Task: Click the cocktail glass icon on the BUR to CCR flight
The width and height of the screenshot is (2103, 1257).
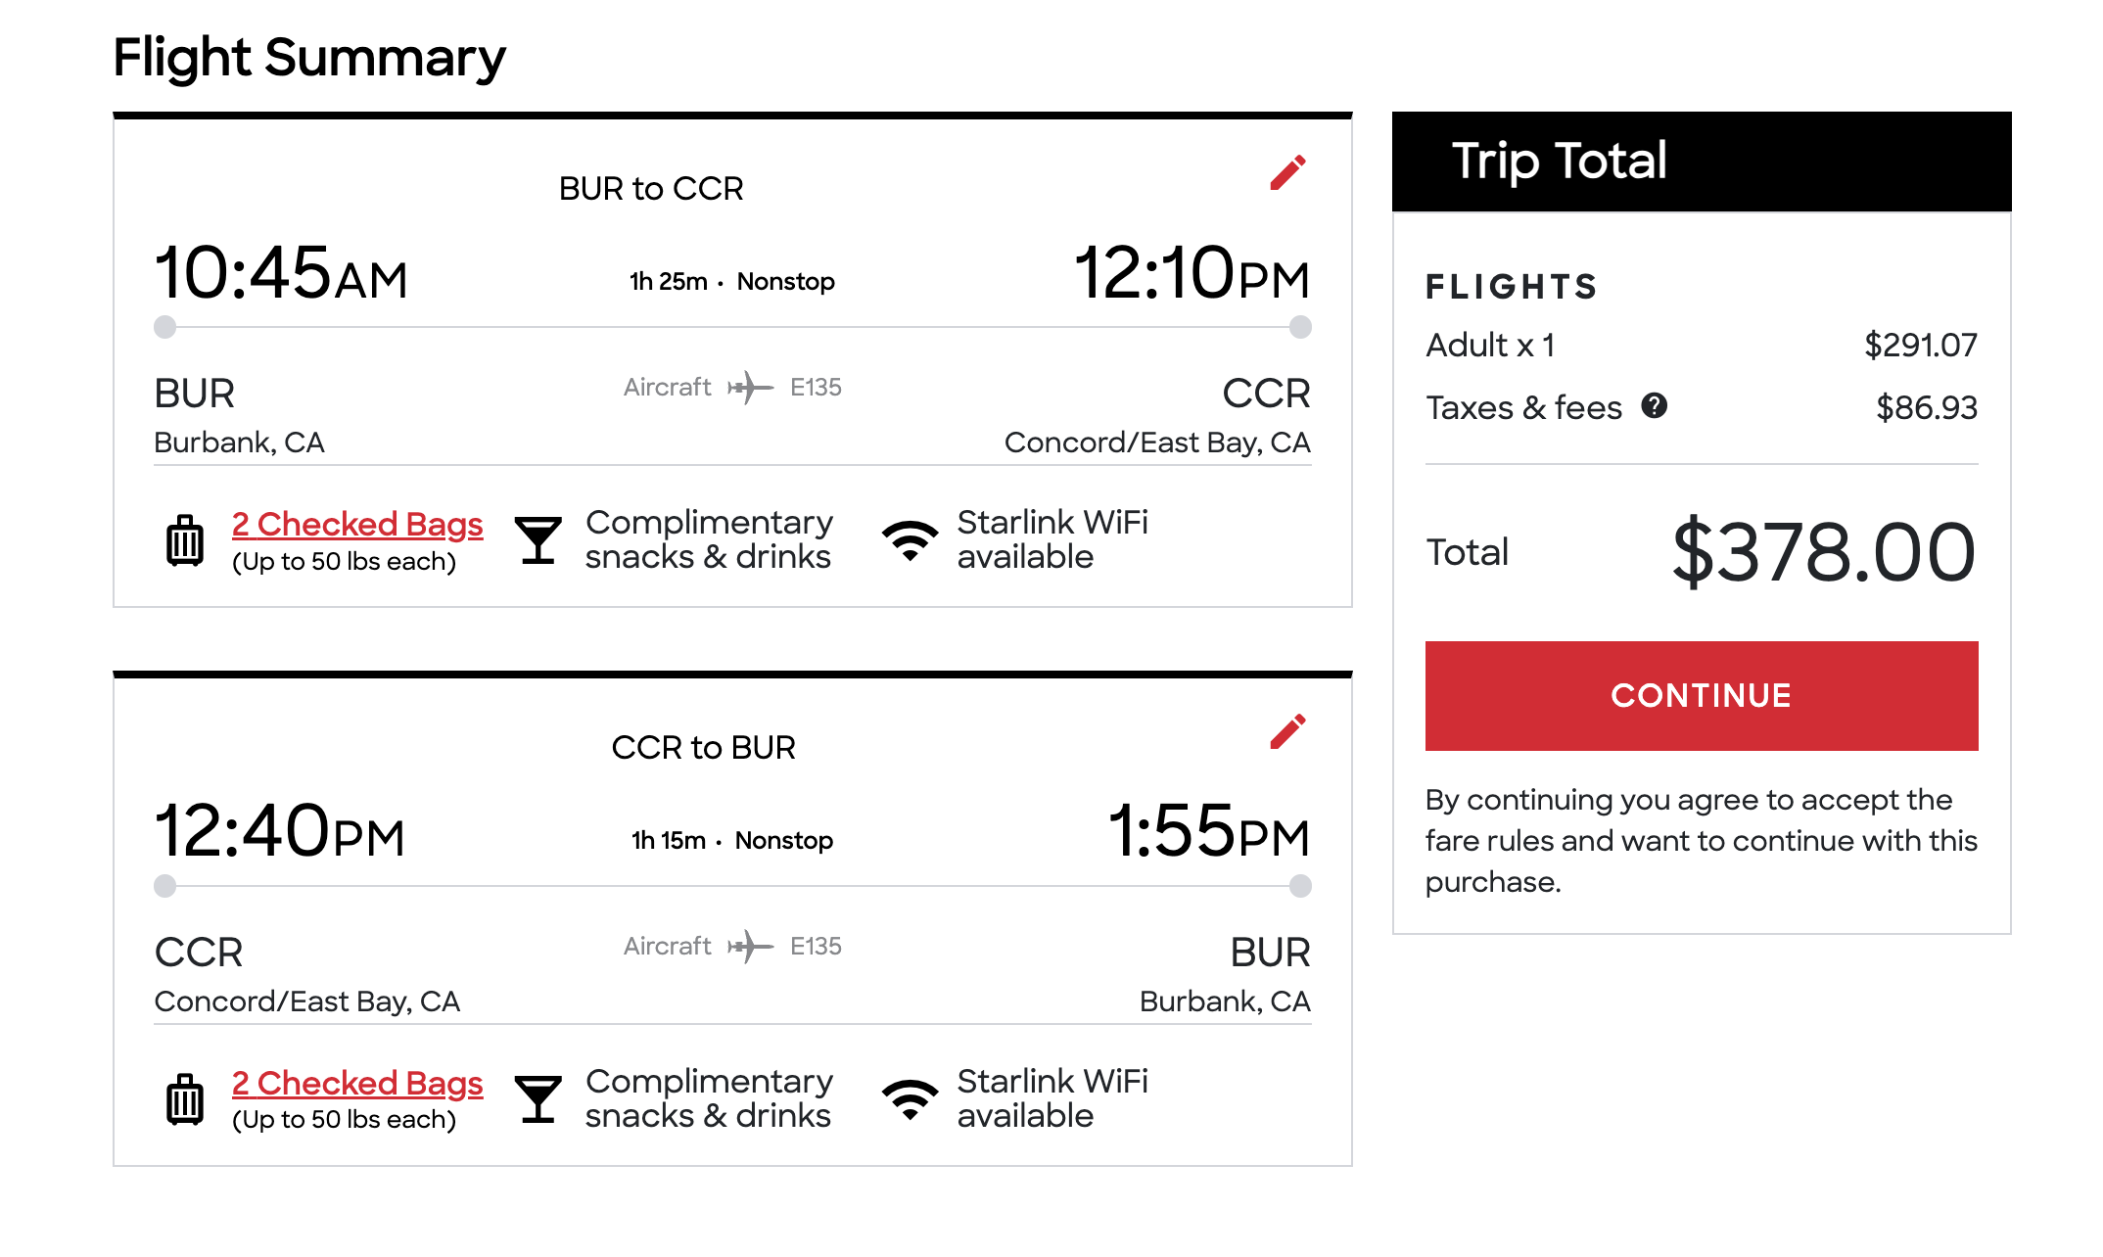Action: click(538, 540)
